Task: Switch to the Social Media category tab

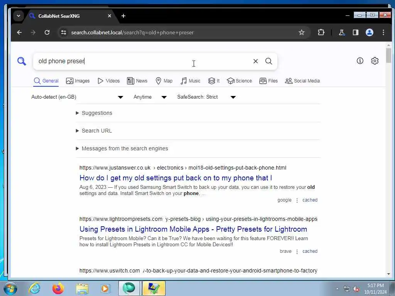Action: pyautogui.click(x=302, y=81)
